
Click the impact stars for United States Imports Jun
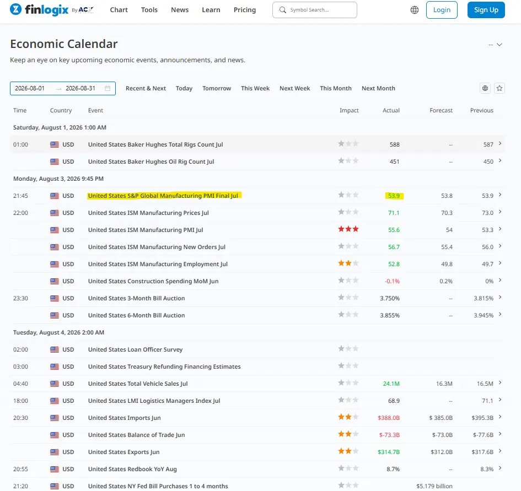pyautogui.click(x=348, y=417)
